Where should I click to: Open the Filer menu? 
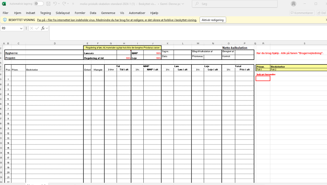5,13
